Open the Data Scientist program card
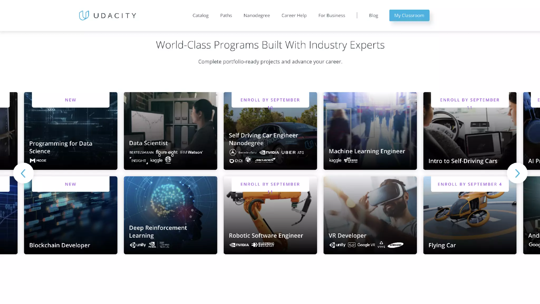The height and width of the screenshot is (304, 540). pyautogui.click(x=170, y=131)
